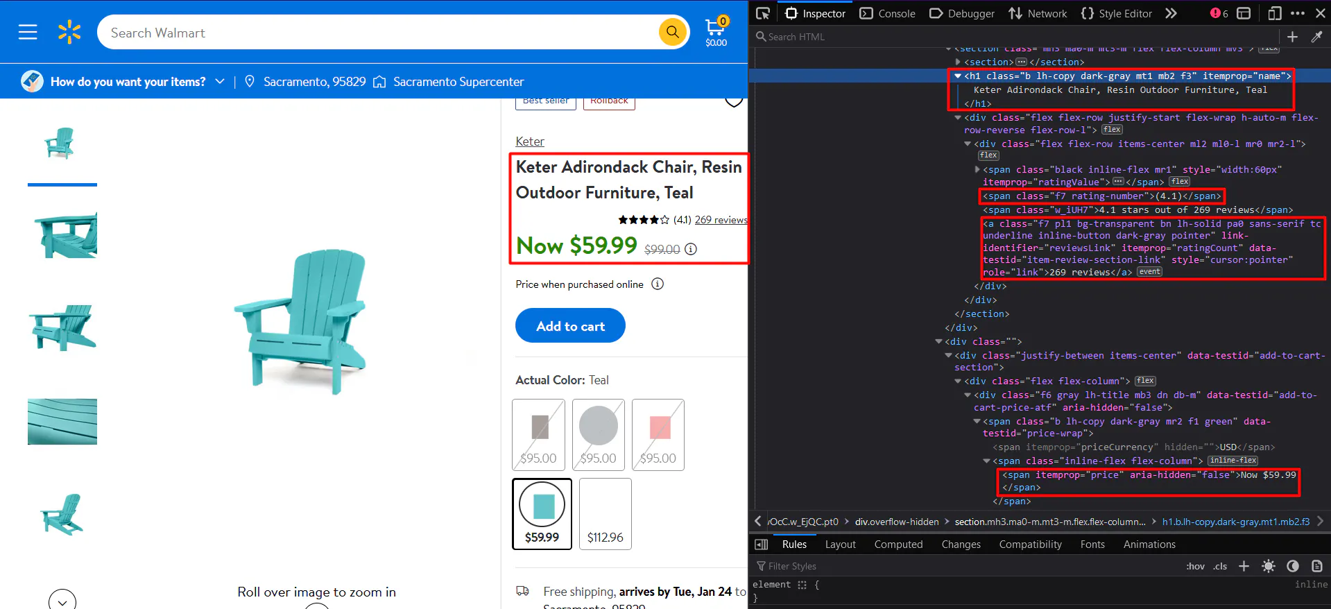Collapse the empty-class div node
The height and width of the screenshot is (609, 1331).
point(938,341)
